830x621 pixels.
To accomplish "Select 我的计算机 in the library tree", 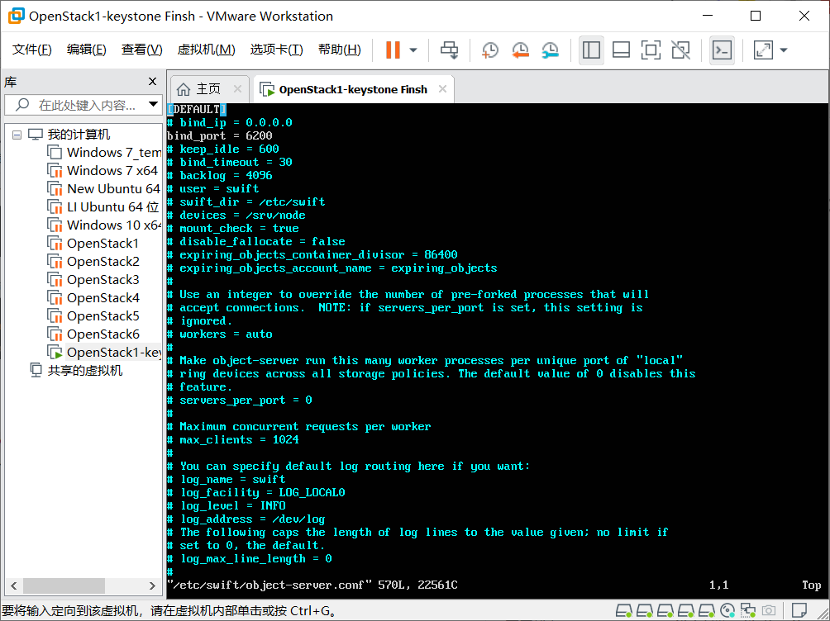I will pyautogui.click(x=79, y=135).
